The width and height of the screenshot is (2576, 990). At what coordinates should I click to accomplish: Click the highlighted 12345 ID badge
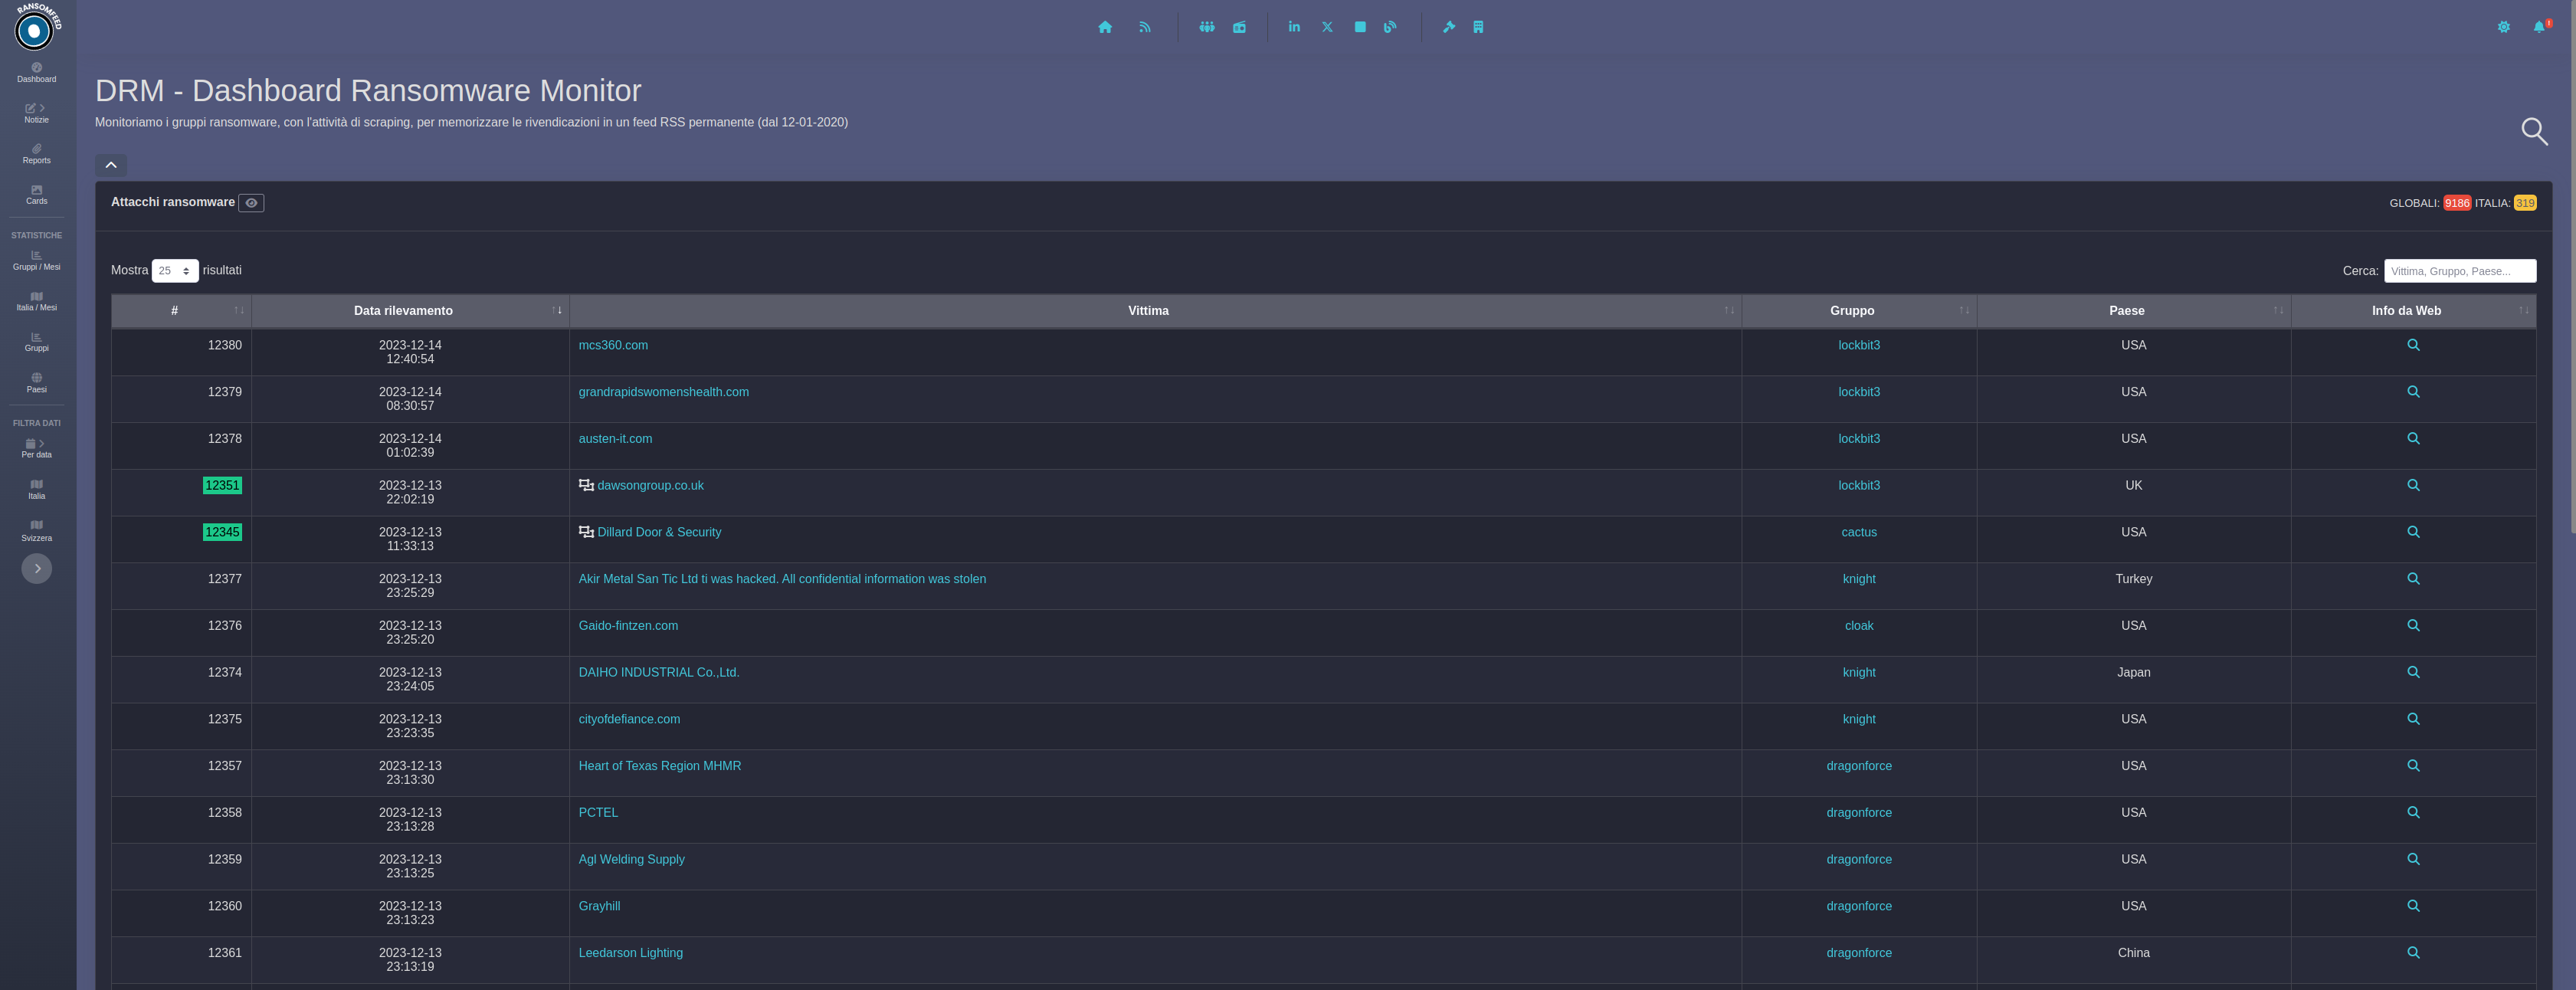(222, 532)
